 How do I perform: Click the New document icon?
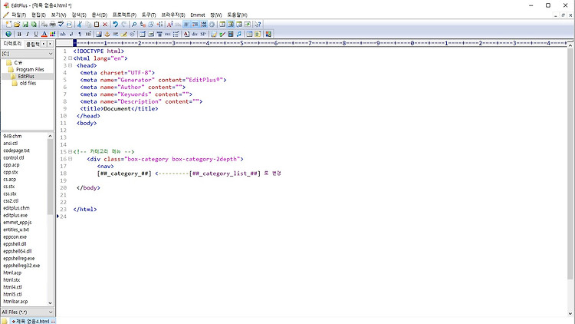pos(8,25)
